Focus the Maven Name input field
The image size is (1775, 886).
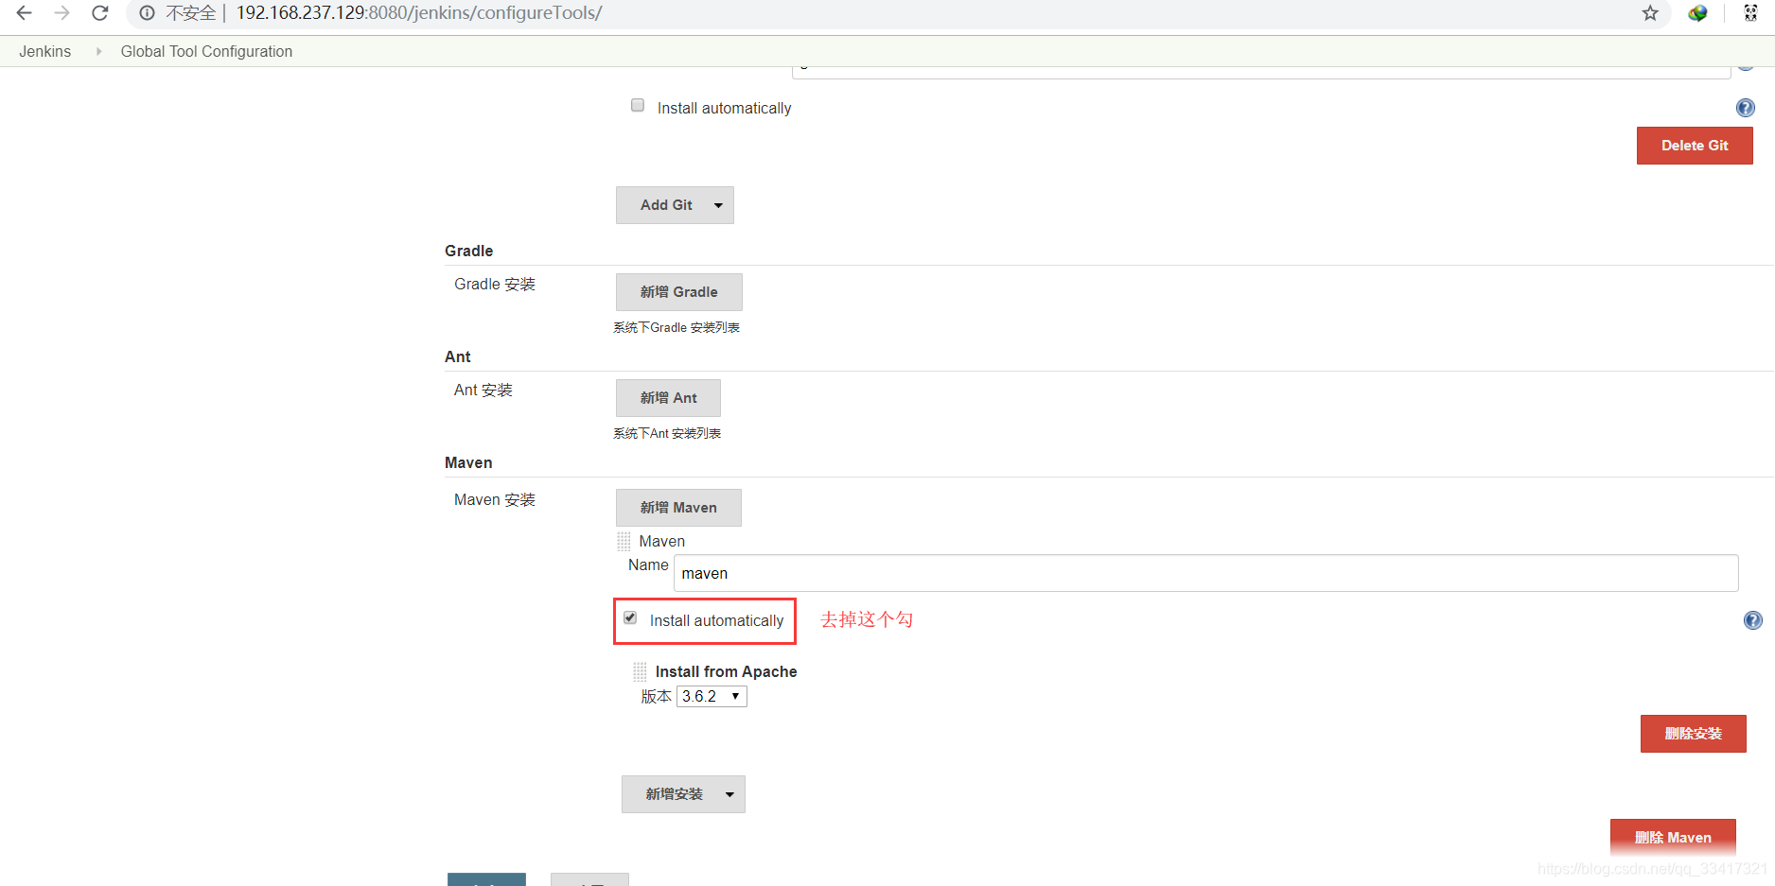(1205, 573)
